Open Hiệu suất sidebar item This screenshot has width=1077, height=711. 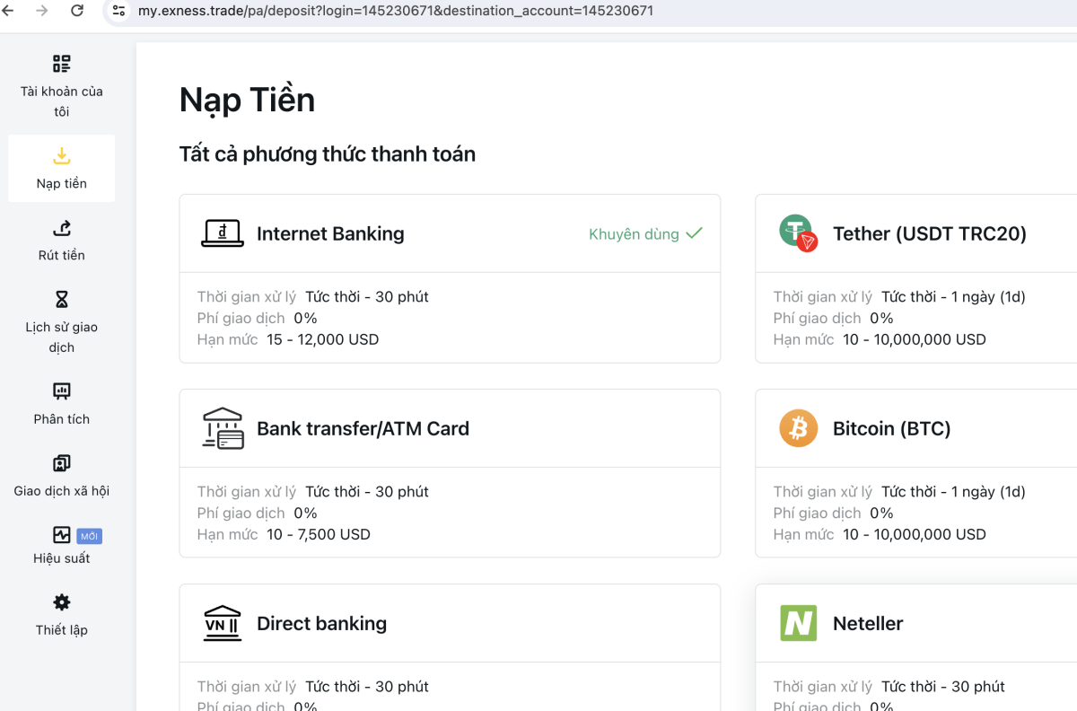coord(61,546)
